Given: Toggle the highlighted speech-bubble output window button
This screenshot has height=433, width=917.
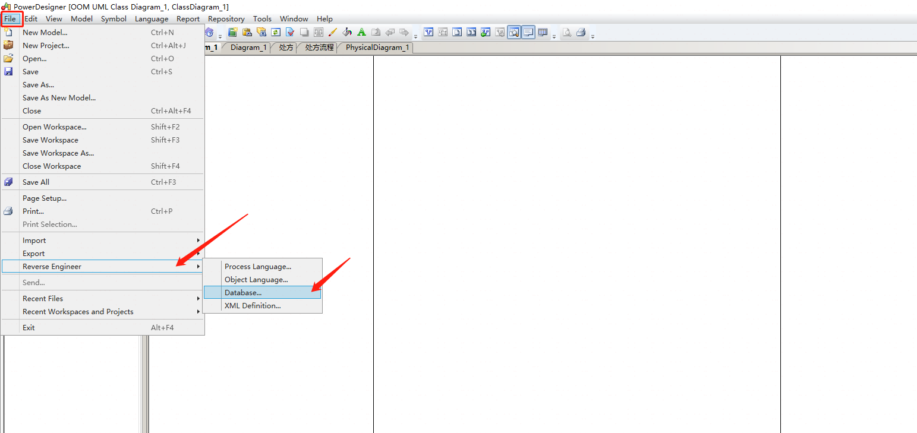Looking at the screenshot, I should click(x=528, y=32).
